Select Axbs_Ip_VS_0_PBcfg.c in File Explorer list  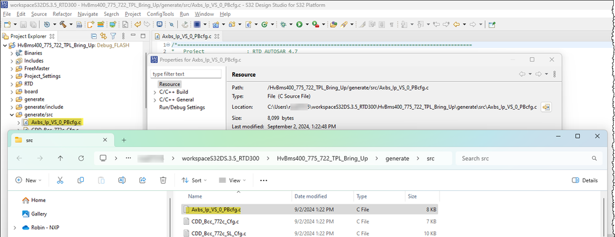tap(310, 209)
